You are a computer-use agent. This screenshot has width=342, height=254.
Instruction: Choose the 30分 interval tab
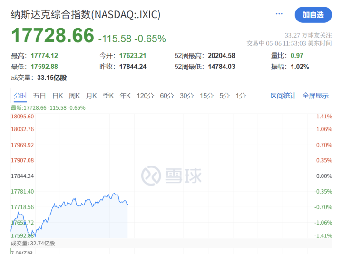[186, 96]
